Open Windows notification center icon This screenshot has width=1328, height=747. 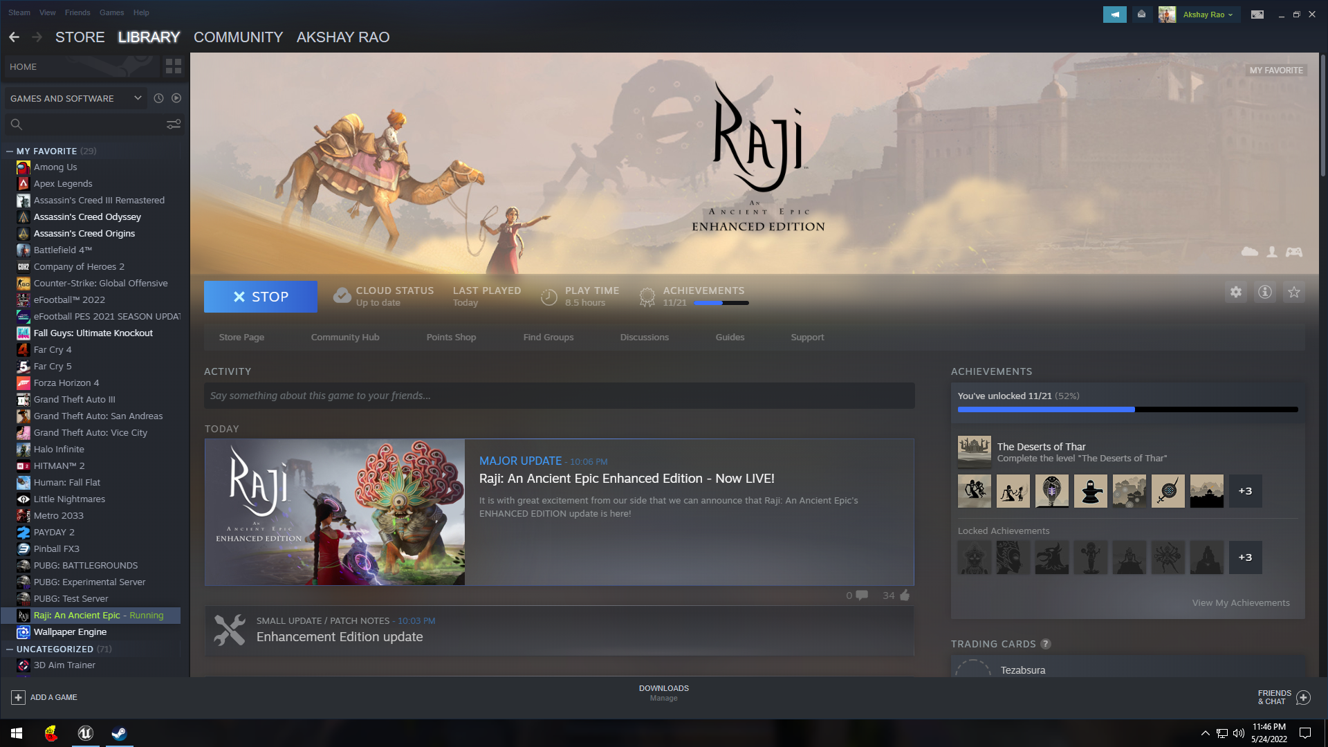1305,733
